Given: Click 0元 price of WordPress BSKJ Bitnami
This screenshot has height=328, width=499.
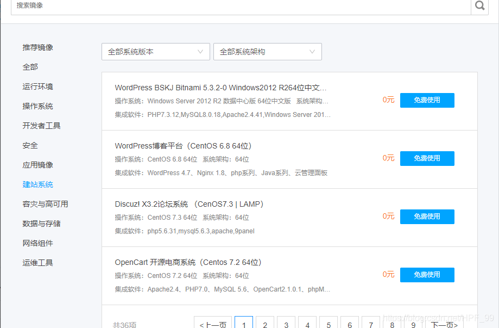Looking at the screenshot, I should (x=388, y=100).
